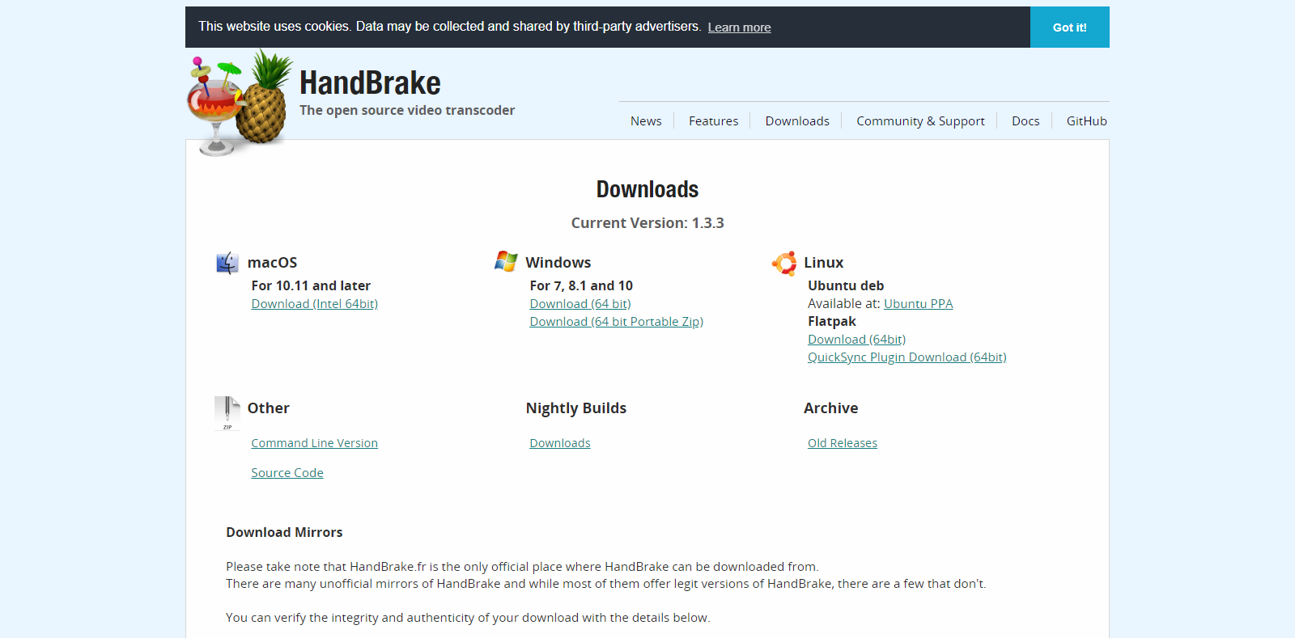The width and height of the screenshot is (1295, 638).
Task: Click the HandBrake cocktail and pineapple logo
Action: click(x=240, y=103)
